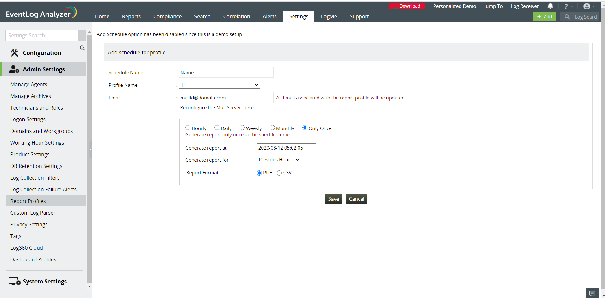The width and height of the screenshot is (605, 298).
Task: Click the notification bell icon
Action: click(550, 6)
